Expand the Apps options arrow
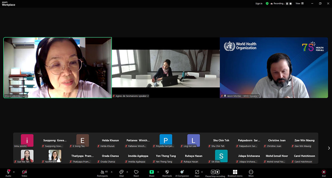The width and height of the screenshot is (332, 178). point(202,172)
